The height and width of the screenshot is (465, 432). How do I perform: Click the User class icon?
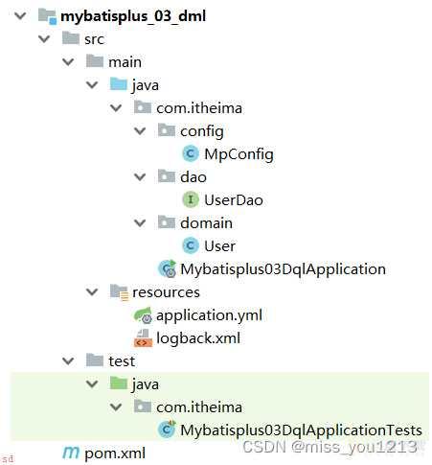(191, 245)
